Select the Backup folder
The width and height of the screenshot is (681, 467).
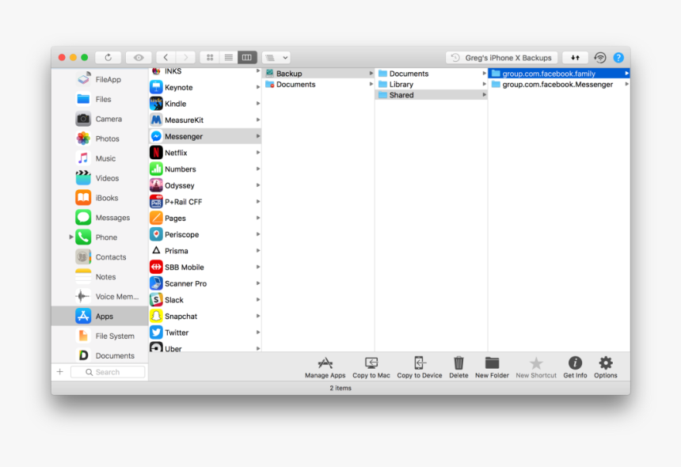(318, 74)
